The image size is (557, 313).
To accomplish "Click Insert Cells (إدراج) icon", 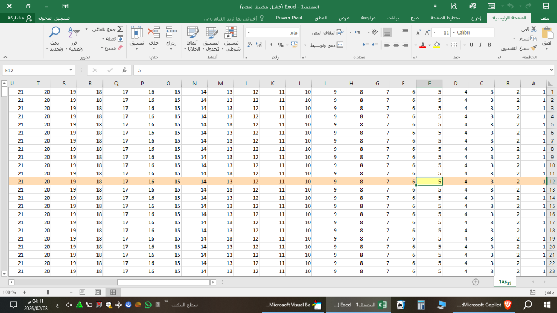I will coord(171,33).
